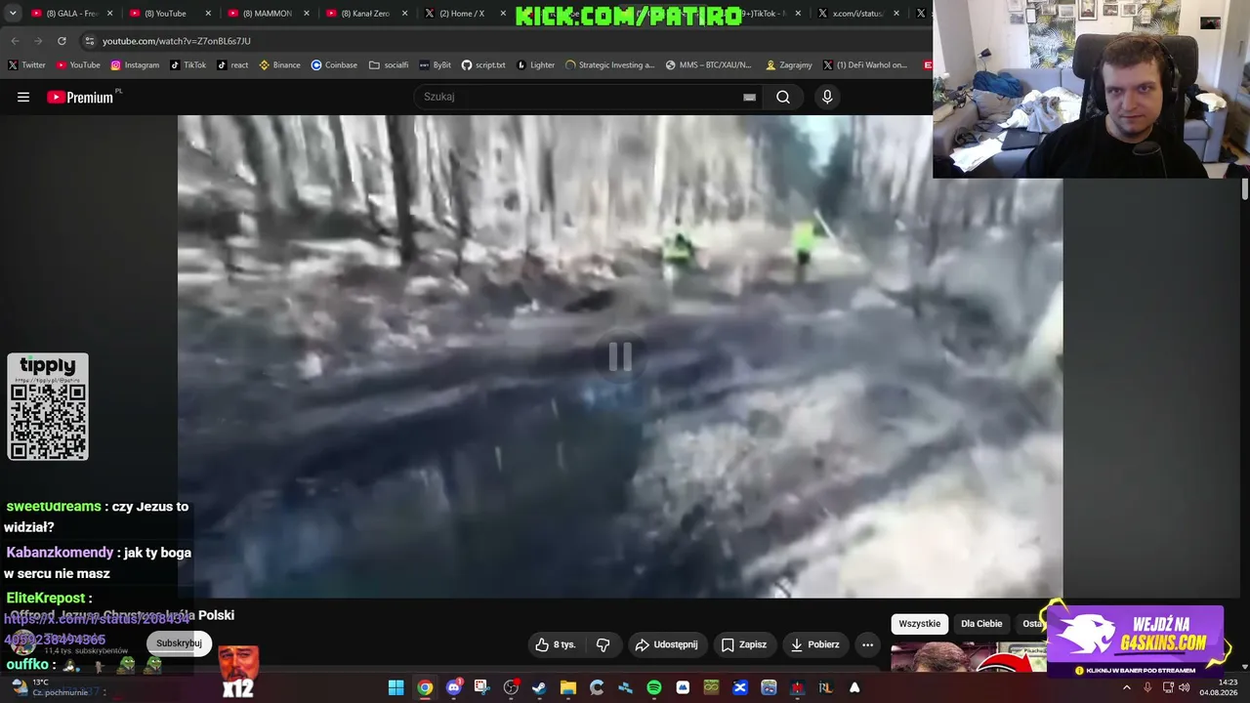The height and width of the screenshot is (703, 1250).
Task: Click the Udostępnij share button
Action: (x=666, y=644)
